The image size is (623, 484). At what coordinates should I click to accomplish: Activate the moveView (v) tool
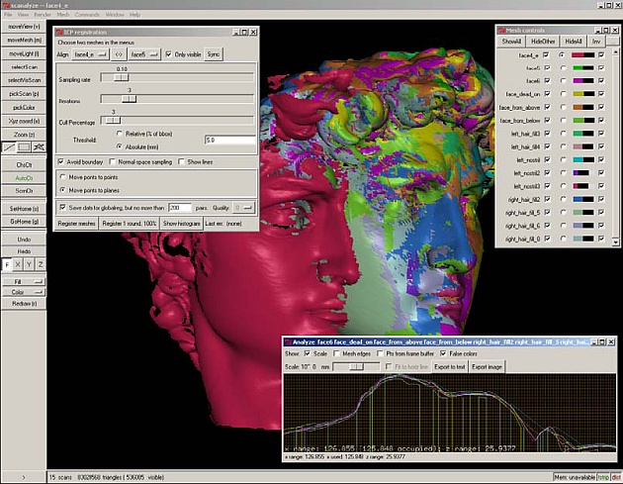24,27
